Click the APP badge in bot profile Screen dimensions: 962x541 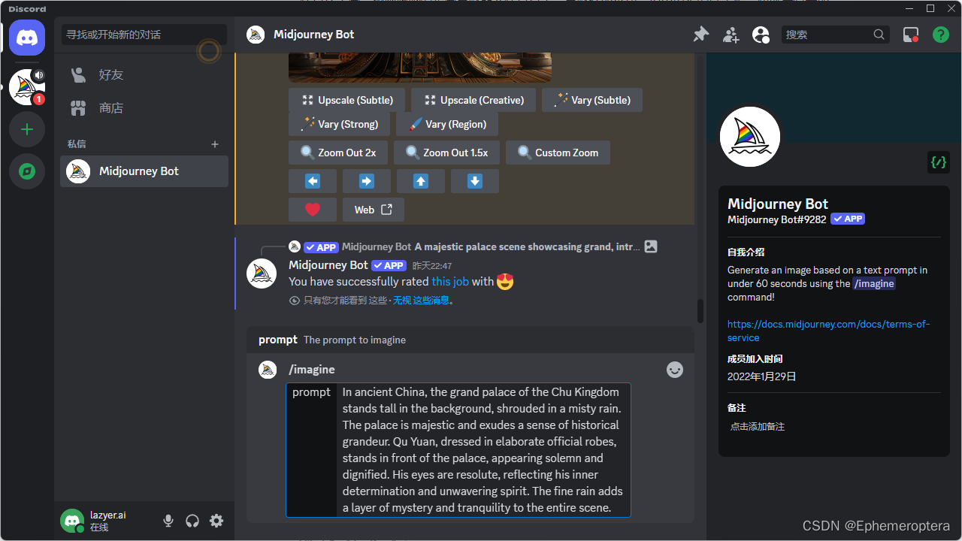pos(848,219)
